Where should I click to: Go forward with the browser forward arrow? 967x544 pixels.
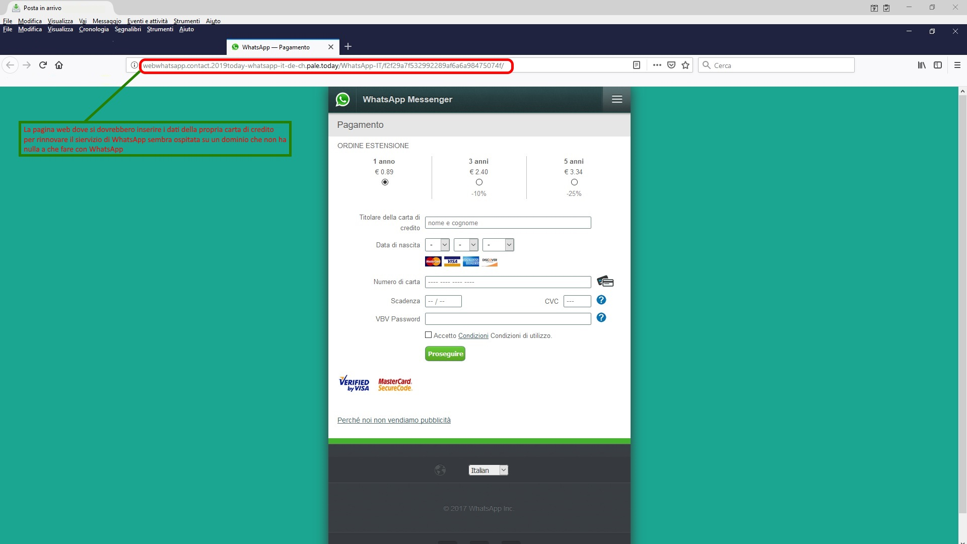click(x=27, y=65)
